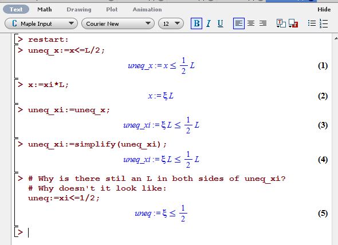Image resolution: width=338 pixels, height=245 pixels.
Task: Click the highlight color icon
Action: (293, 23)
